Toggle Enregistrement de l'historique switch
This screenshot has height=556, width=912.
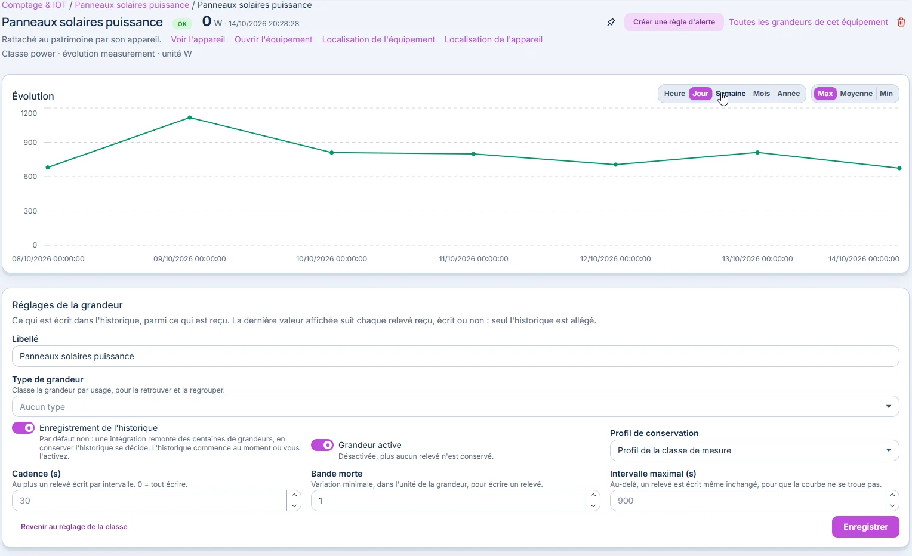[23, 428]
